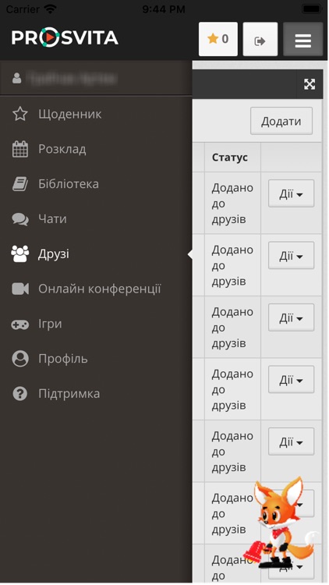Click the user profile name row
Screen dimensions: 329x585
(96, 78)
